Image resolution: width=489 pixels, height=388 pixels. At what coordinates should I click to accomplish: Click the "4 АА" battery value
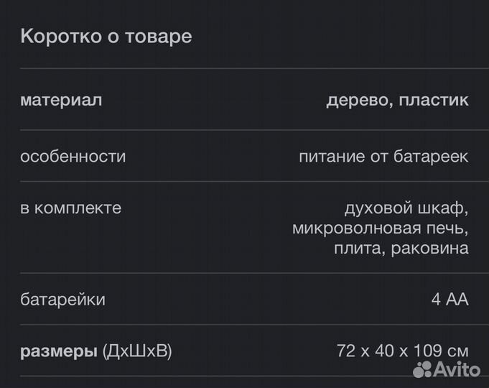pos(450,300)
